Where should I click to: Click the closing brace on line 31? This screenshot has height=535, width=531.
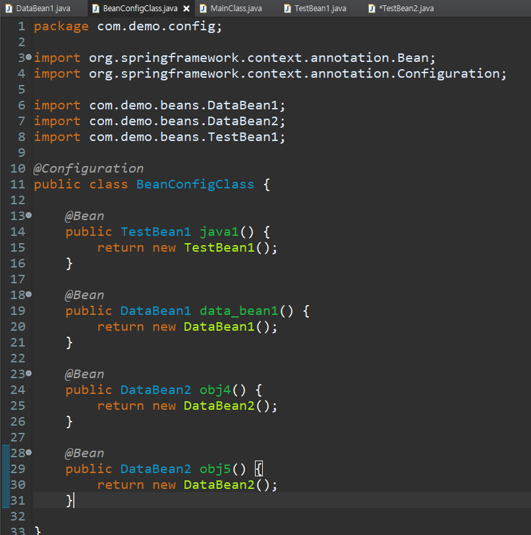pyautogui.click(x=69, y=501)
